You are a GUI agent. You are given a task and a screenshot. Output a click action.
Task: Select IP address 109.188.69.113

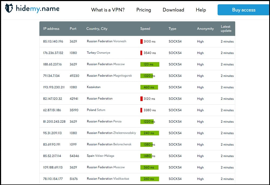coord(53,167)
